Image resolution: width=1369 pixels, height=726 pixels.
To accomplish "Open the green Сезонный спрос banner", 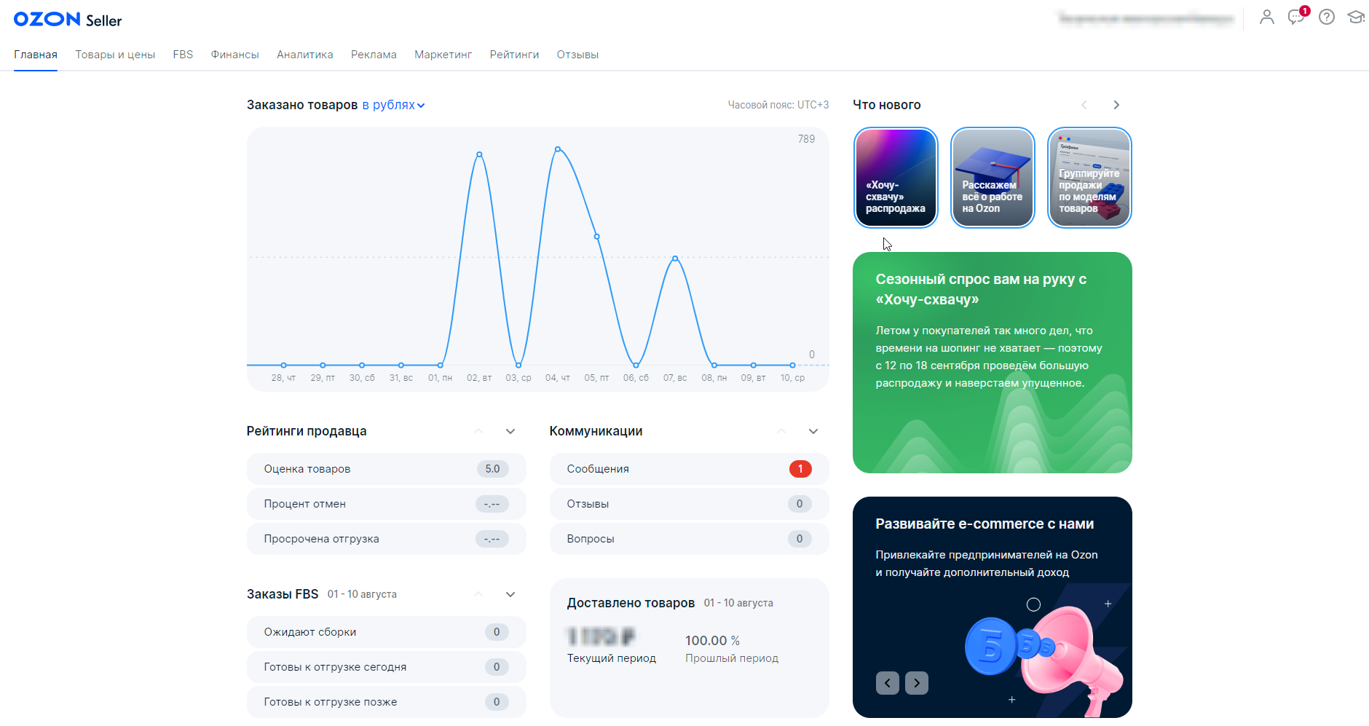I will (993, 363).
